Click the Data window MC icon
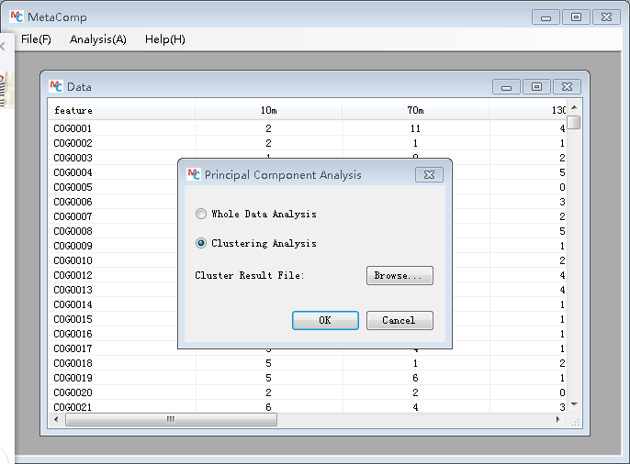The width and height of the screenshot is (630, 464). coord(56,86)
